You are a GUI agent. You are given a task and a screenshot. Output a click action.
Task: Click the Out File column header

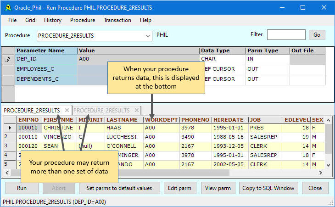click(307, 50)
